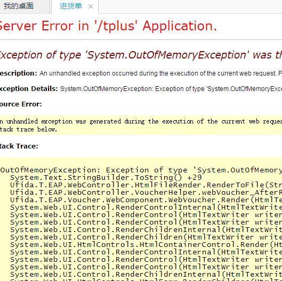
Task: Click the Stack Trace label
Action: [x=19, y=146]
